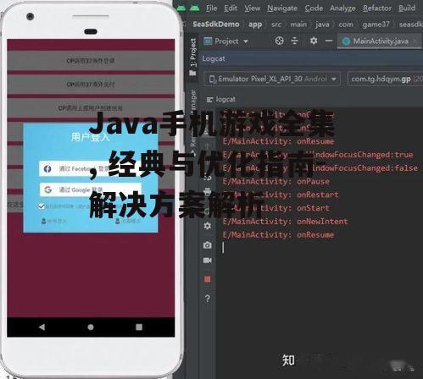Image resolution: width=423 pixels, height=379 pixels.
Task: Open the Code menu
Action: (x=314, y=8)
